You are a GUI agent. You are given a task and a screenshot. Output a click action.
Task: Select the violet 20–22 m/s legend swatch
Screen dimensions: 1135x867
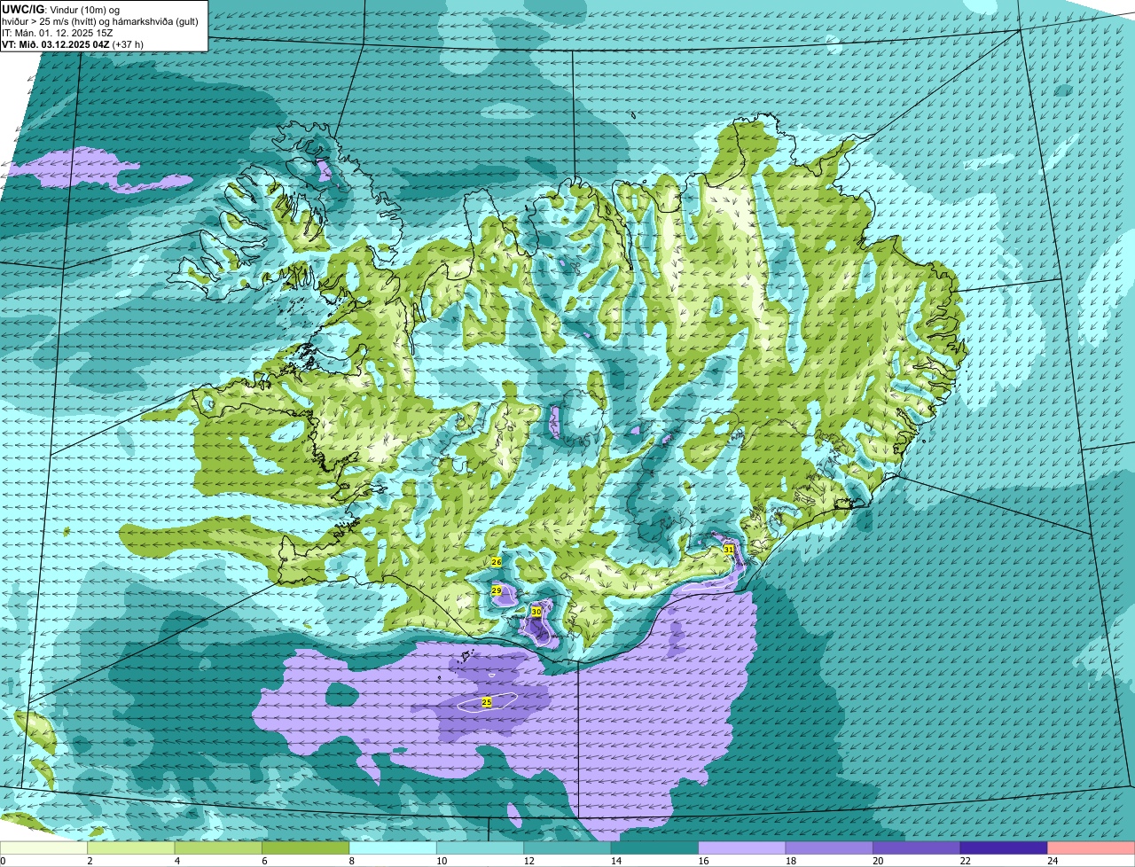pos(916,847)
